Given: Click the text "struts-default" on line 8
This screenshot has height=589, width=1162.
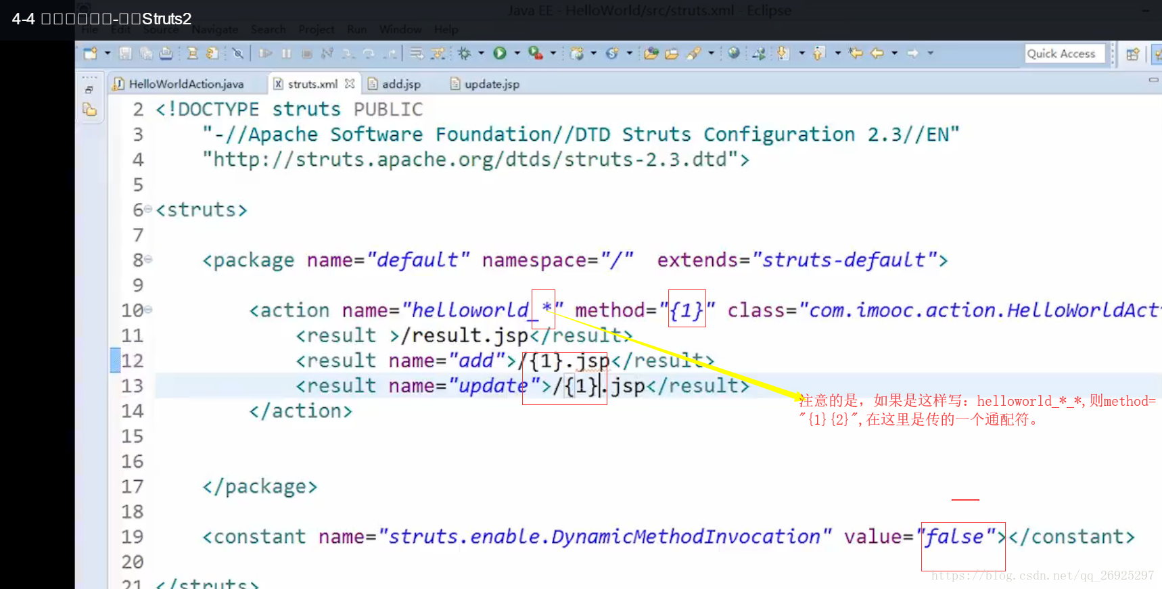Looking at the screenshot, I should coord(843,260).
